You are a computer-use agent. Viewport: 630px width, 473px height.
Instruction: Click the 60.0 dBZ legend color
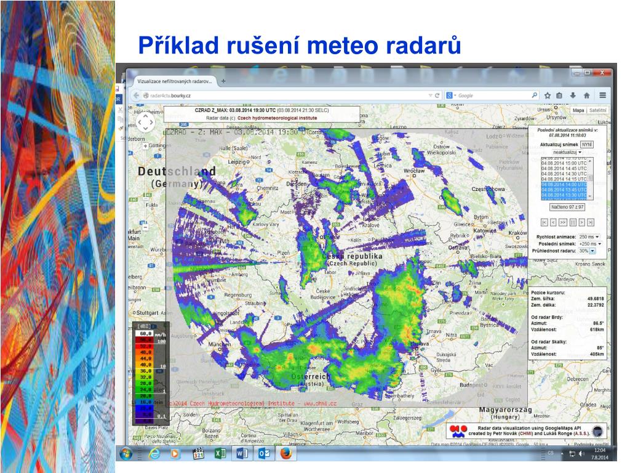pyautogui.click(x=145, y=333)
